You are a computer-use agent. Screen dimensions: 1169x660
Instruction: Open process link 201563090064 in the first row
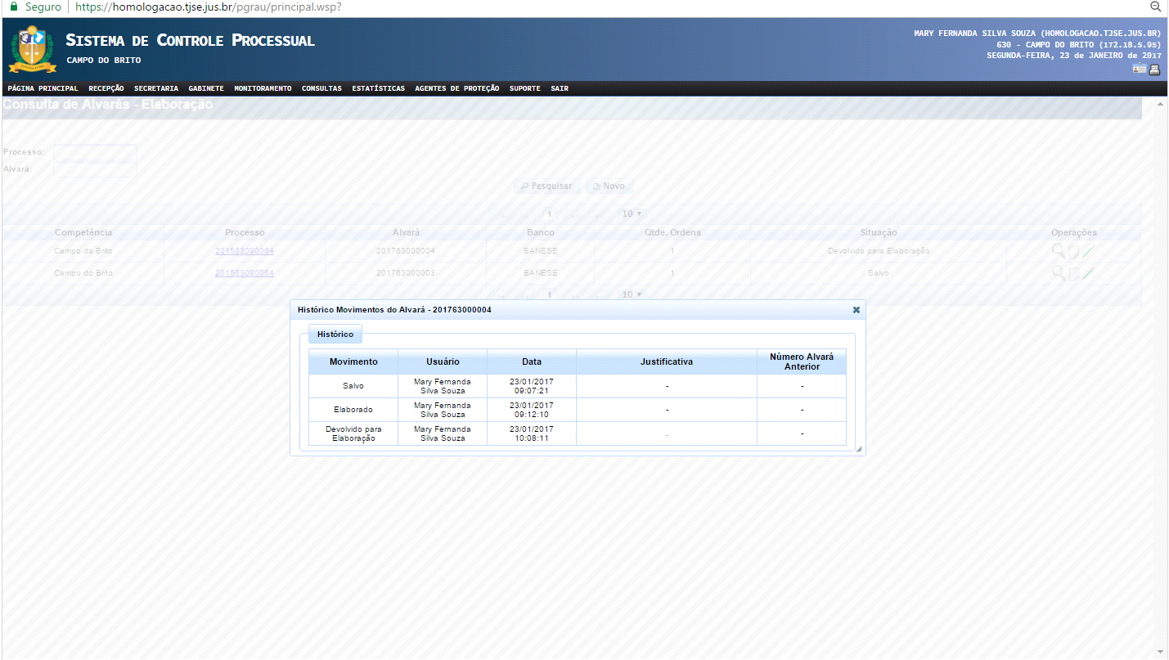click(245, 251)
